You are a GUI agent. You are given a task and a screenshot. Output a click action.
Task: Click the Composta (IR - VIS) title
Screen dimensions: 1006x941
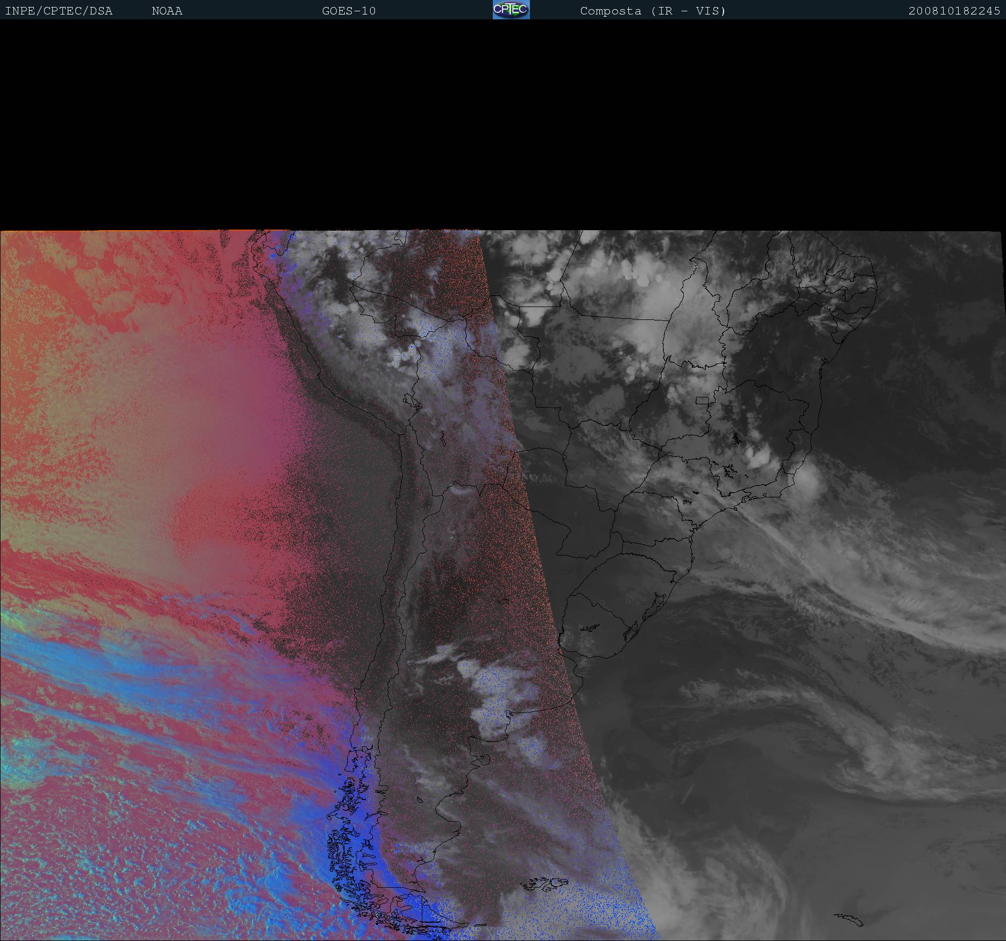click(x=653, y=11)
